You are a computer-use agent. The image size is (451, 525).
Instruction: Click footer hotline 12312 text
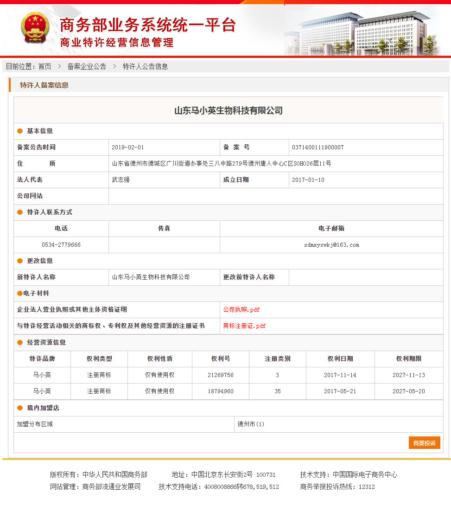(x=367, y=487)
